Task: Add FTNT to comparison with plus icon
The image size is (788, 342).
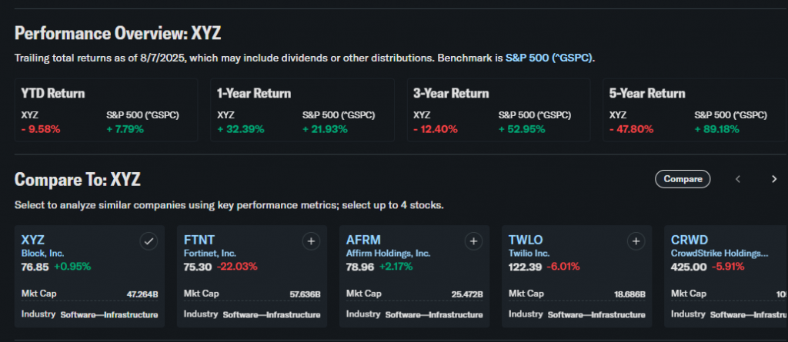Action: coord(311,241)
